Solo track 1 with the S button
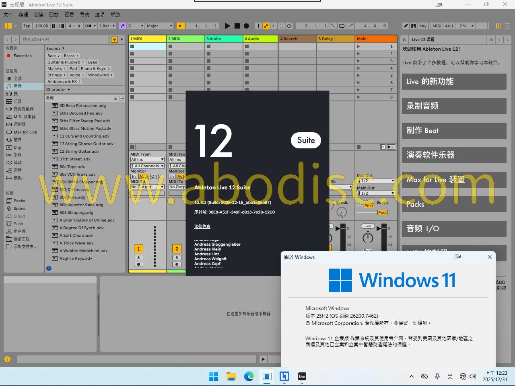 coord(138,257)
